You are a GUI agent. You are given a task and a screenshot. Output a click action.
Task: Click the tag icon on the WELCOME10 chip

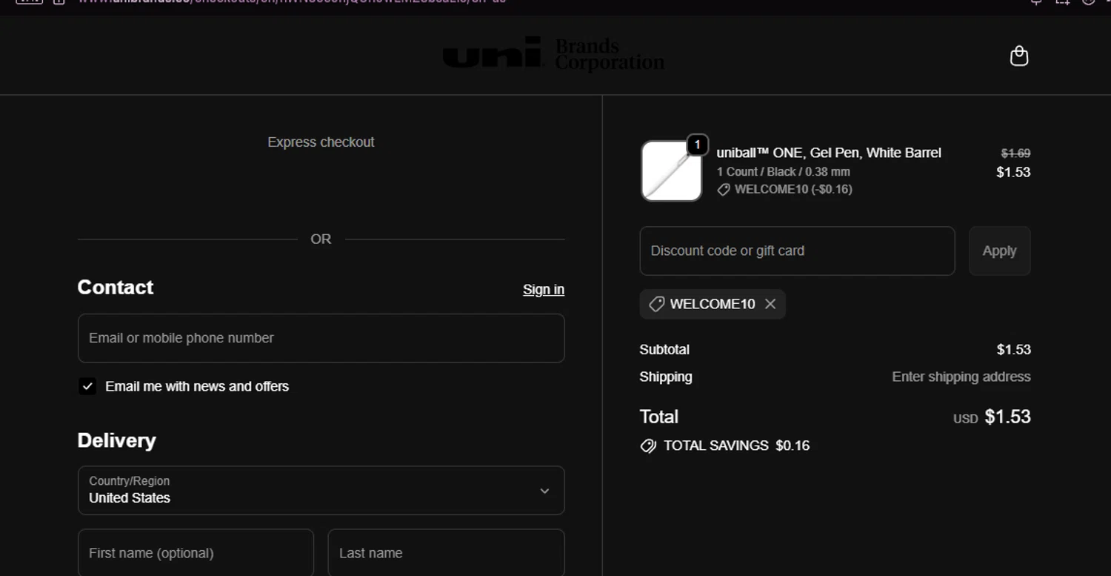coord(656,304)
